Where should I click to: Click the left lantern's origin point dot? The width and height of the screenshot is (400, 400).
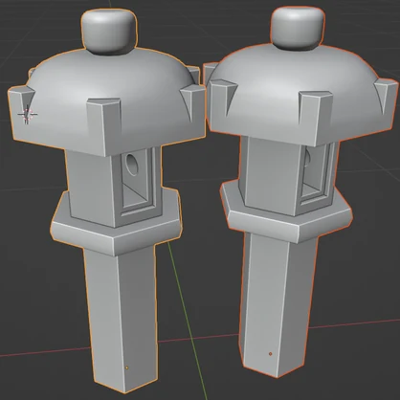click(x=127, y=367)
